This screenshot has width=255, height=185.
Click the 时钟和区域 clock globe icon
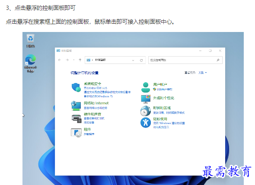pos(146,111)
